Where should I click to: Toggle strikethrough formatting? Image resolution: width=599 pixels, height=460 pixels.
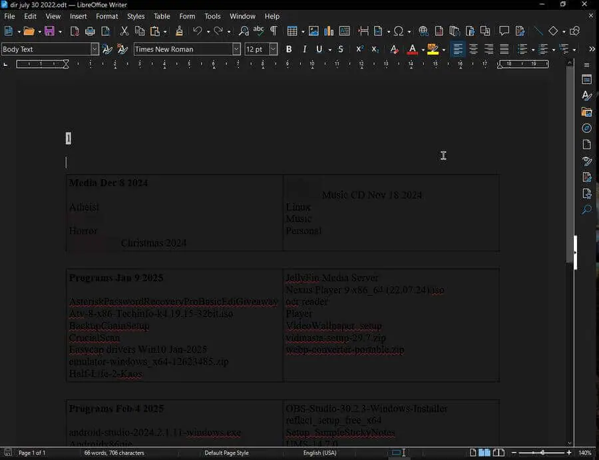(341, 49)
